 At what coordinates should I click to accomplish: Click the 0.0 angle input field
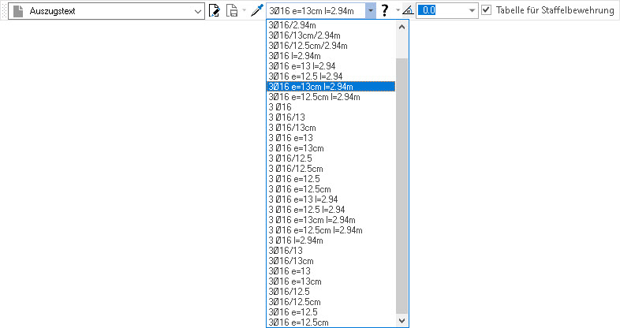coord(441,11)
